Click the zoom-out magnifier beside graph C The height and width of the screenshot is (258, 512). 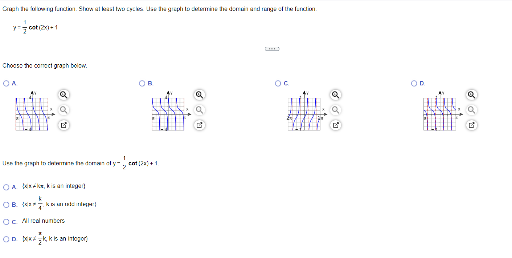(x=335, y=110)
